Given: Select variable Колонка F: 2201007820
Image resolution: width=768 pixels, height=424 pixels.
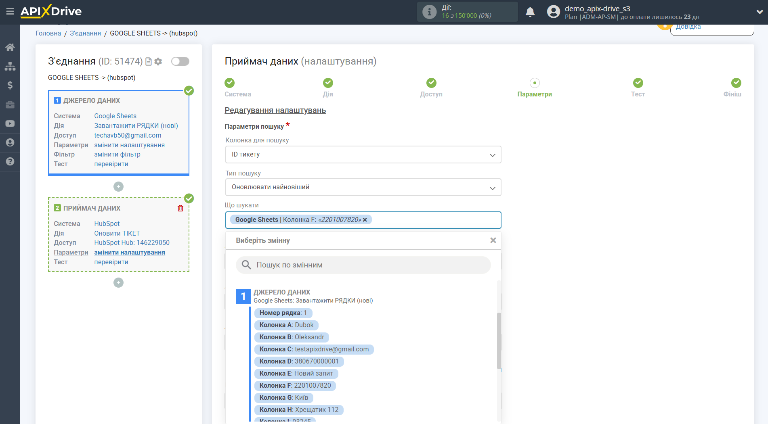Looking at the screenshot, I should [295, 385].
